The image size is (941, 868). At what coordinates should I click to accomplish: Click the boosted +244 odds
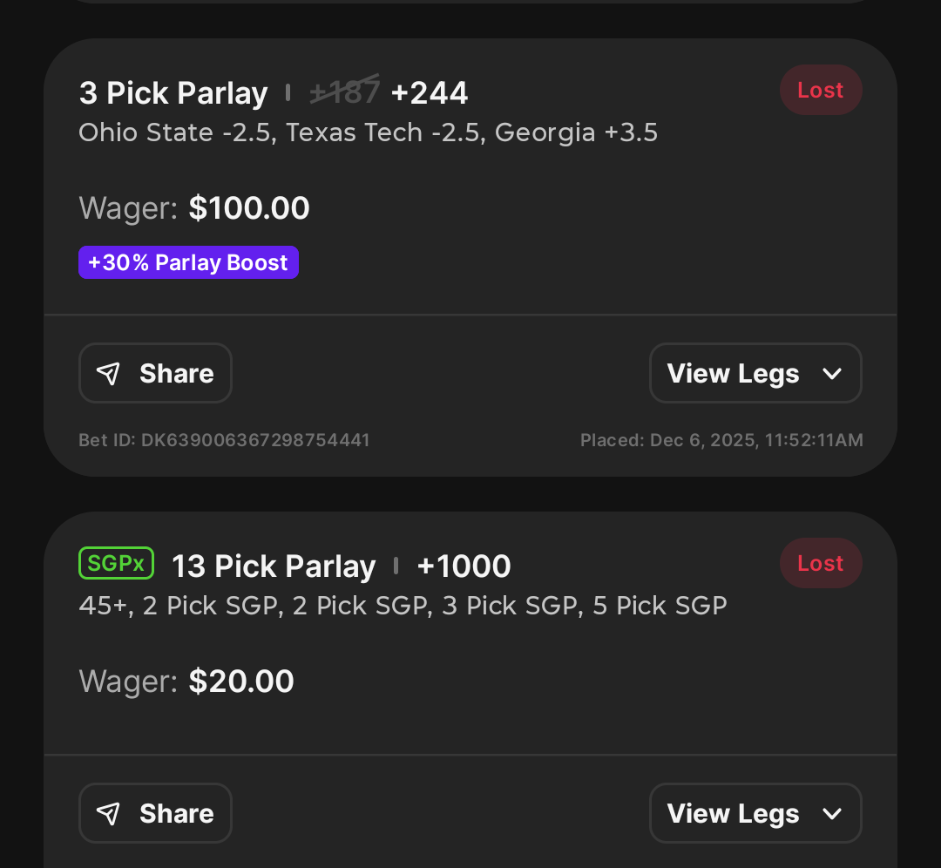point(429,93)
